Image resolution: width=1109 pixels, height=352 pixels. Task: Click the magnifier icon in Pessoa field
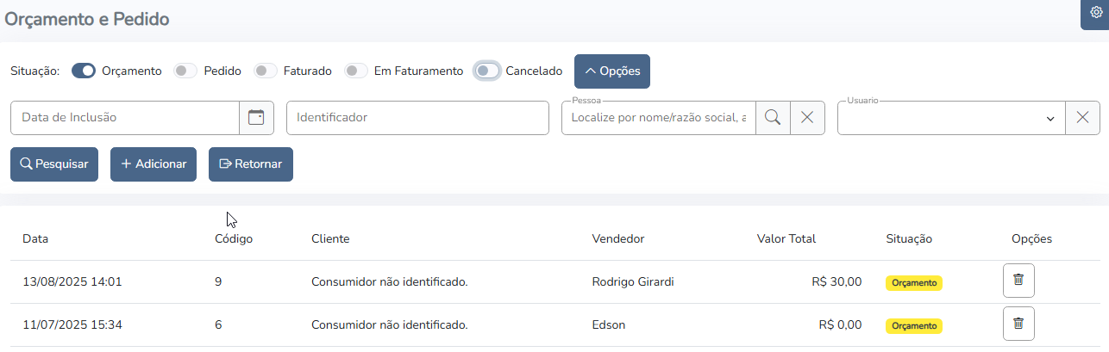tap(773, 118)
